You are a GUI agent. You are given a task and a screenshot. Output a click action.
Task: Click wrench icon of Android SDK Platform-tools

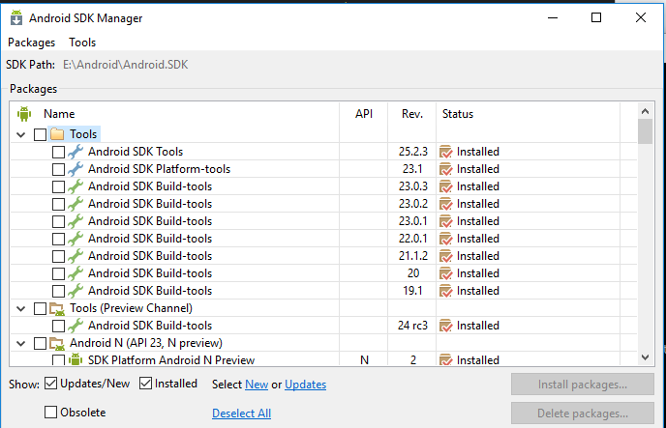click(x=76, y=169)
